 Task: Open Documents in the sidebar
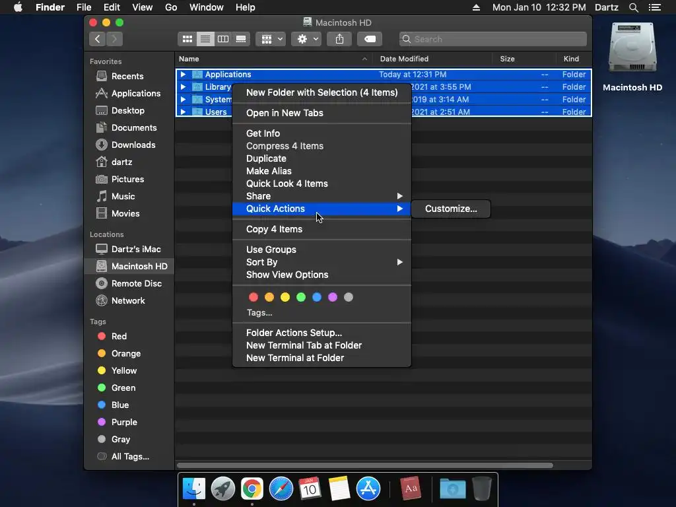[133, 127]
